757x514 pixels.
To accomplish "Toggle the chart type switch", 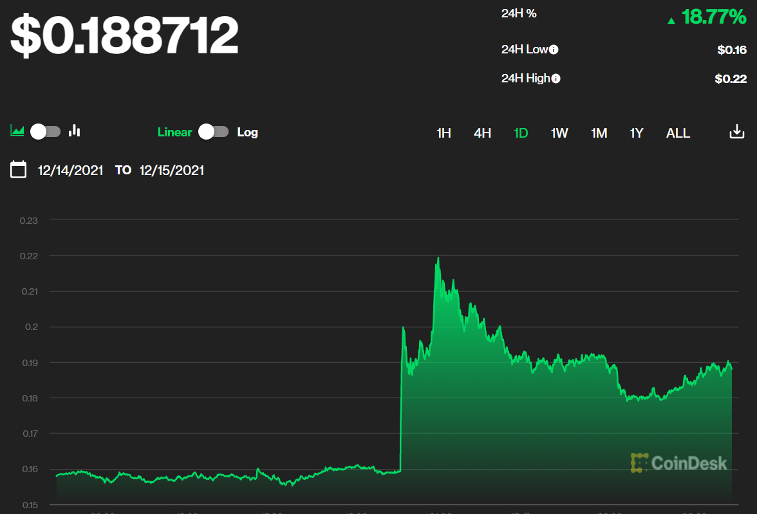I will (x=46, y=131).
